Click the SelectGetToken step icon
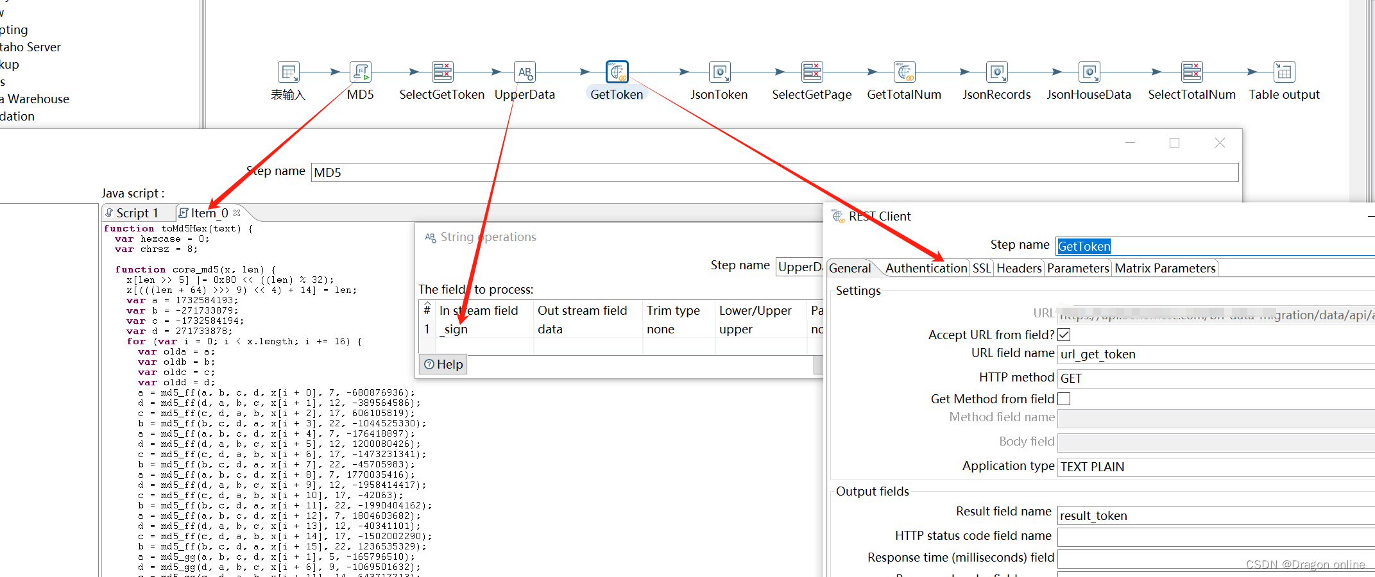The image size is (1375, 577). pos(442,72)
